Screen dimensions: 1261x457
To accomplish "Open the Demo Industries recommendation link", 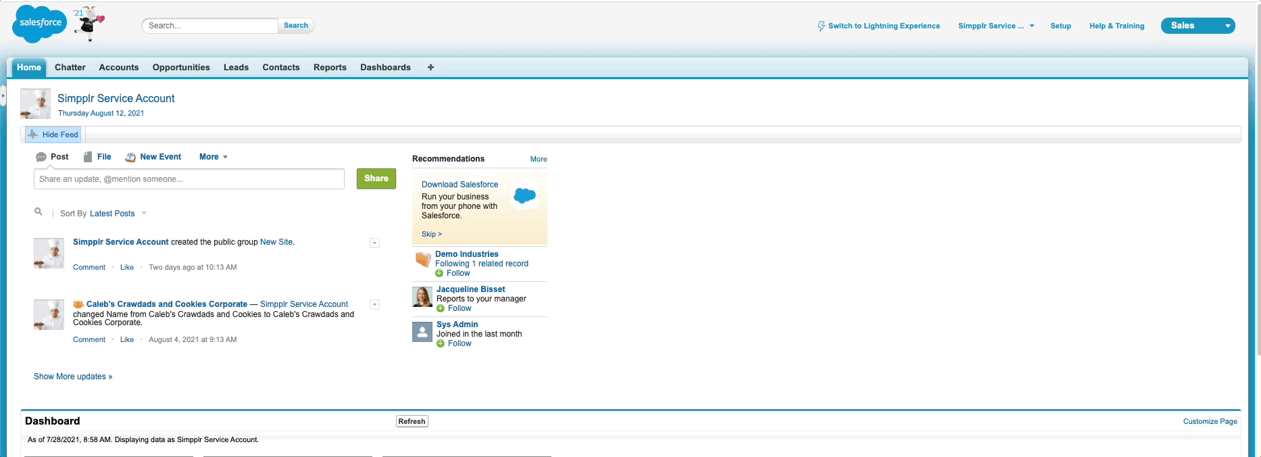I will [x=467, y=254].
